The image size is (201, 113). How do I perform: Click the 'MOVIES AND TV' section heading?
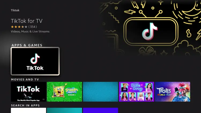coord(25,80)
